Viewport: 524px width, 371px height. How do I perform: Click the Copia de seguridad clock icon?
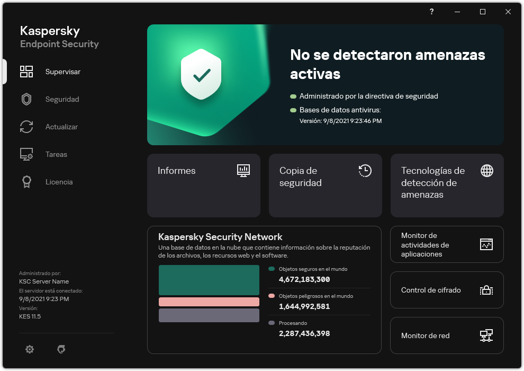(365, 170)
